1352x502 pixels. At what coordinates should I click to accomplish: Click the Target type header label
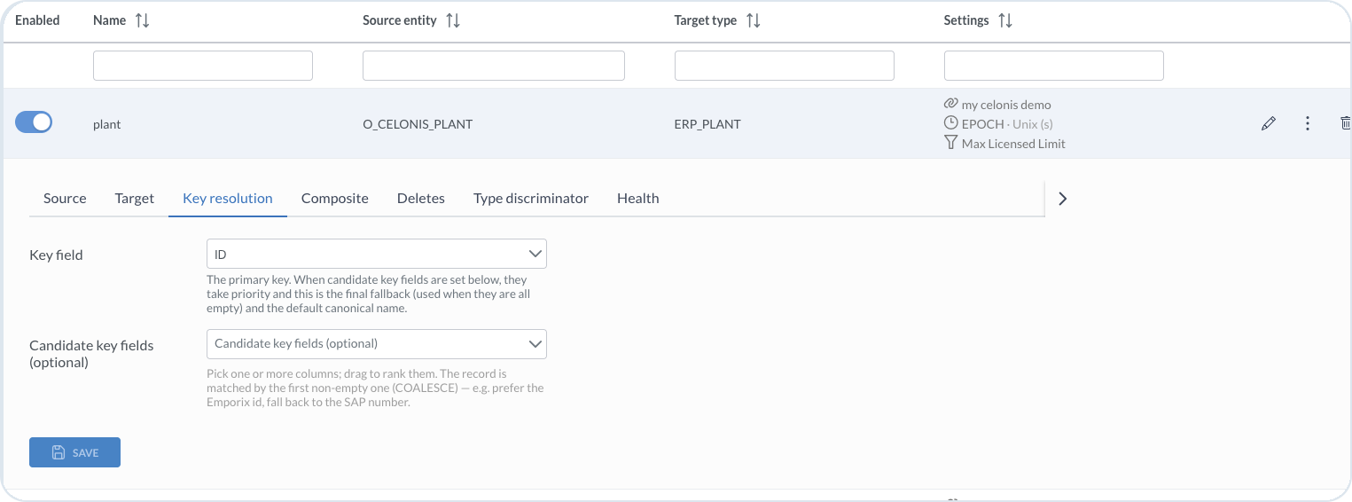706,20
